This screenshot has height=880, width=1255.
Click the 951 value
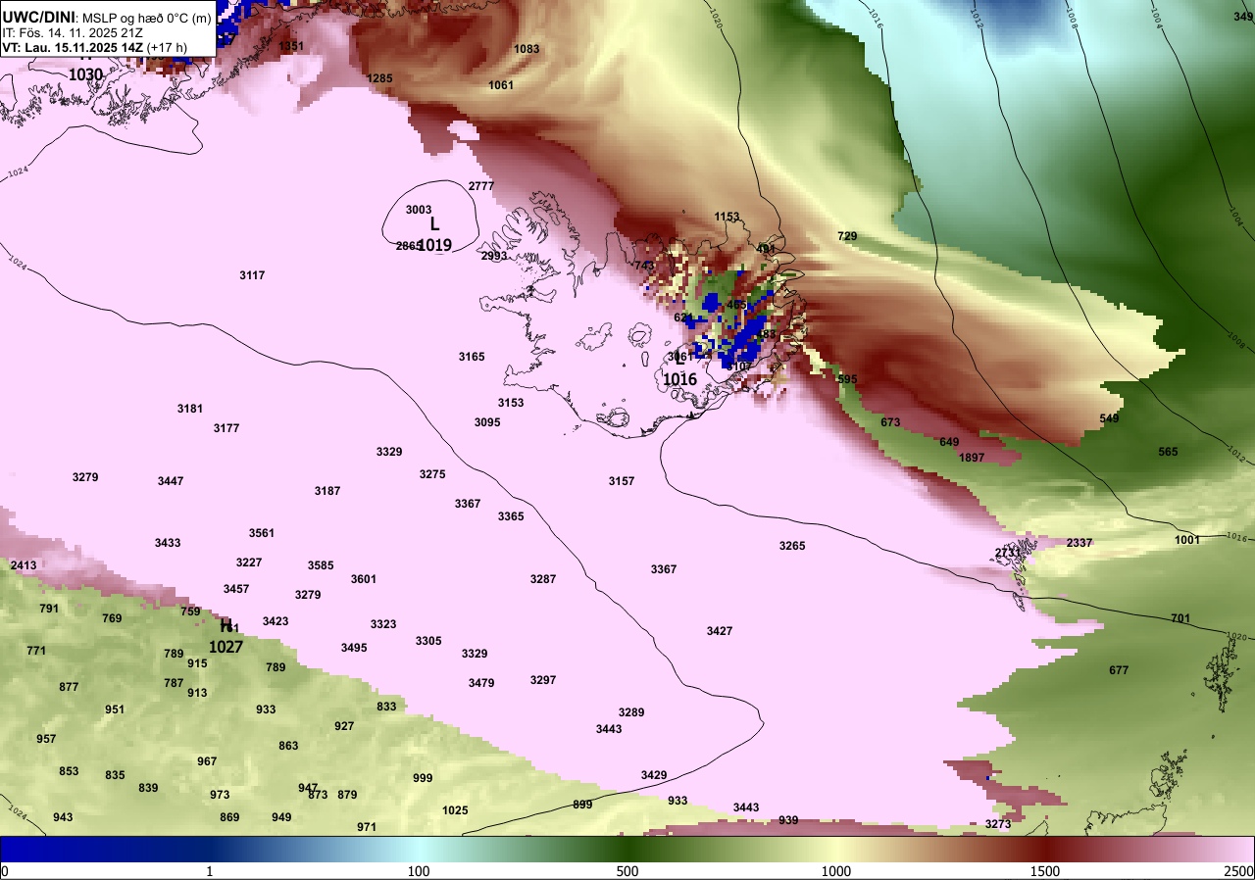tap(115, 709)
